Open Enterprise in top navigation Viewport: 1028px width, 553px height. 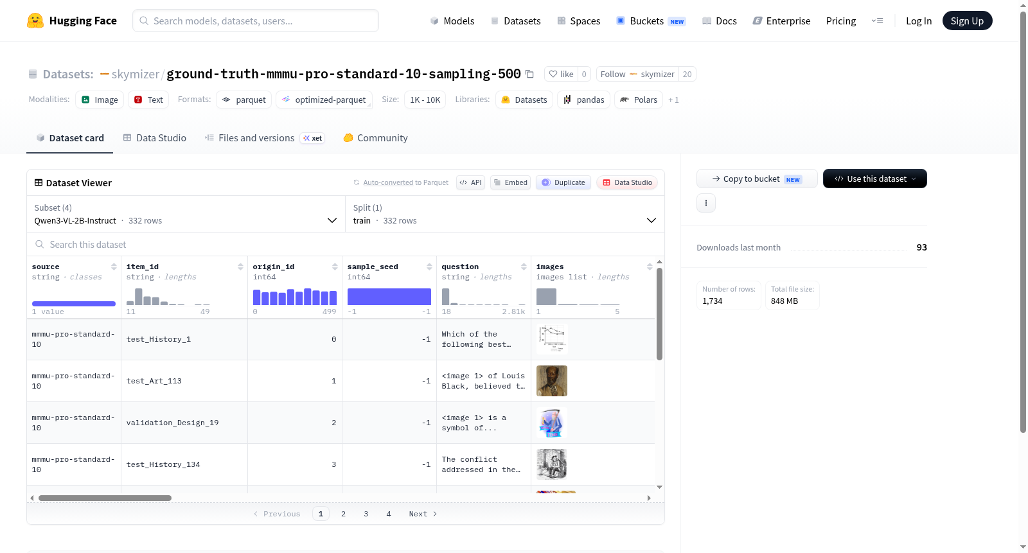[781, 21]
